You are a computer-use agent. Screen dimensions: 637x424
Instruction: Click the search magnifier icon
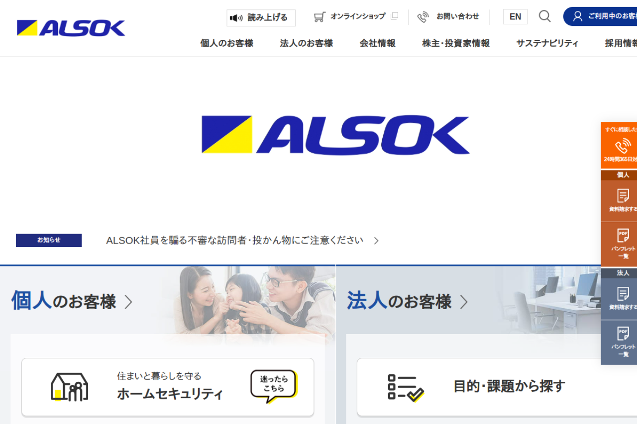(x=544, y=16)
